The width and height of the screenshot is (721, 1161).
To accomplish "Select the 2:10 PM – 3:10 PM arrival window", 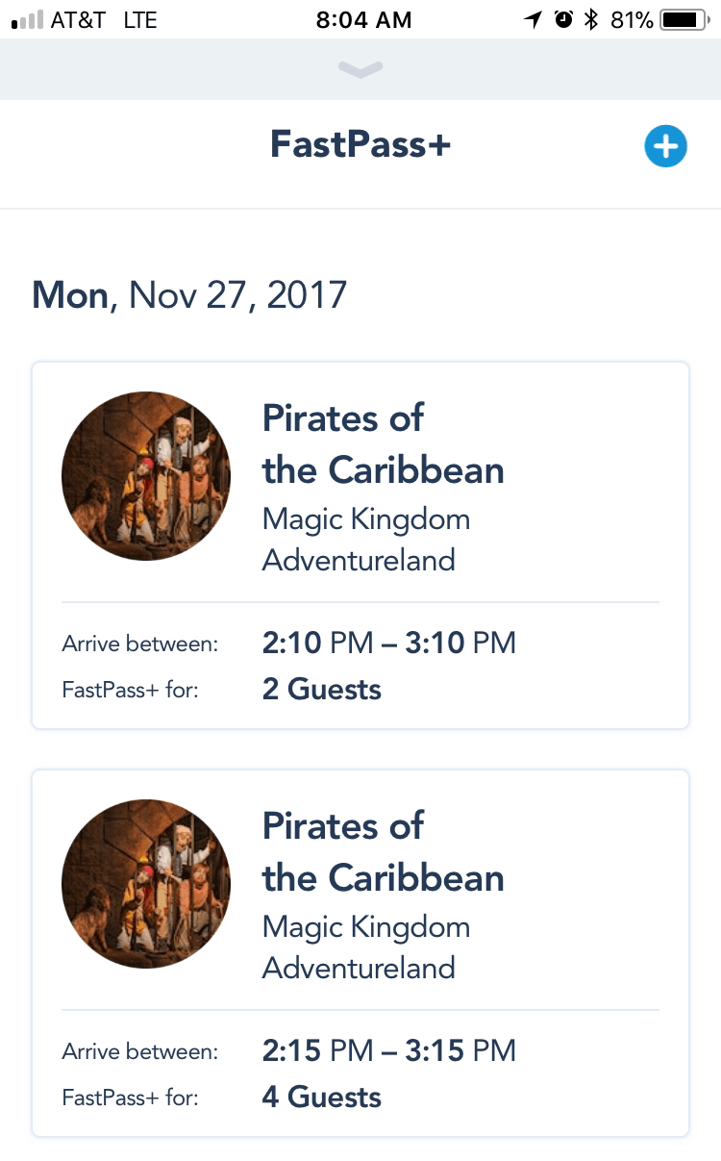I will tap(388, 643).
